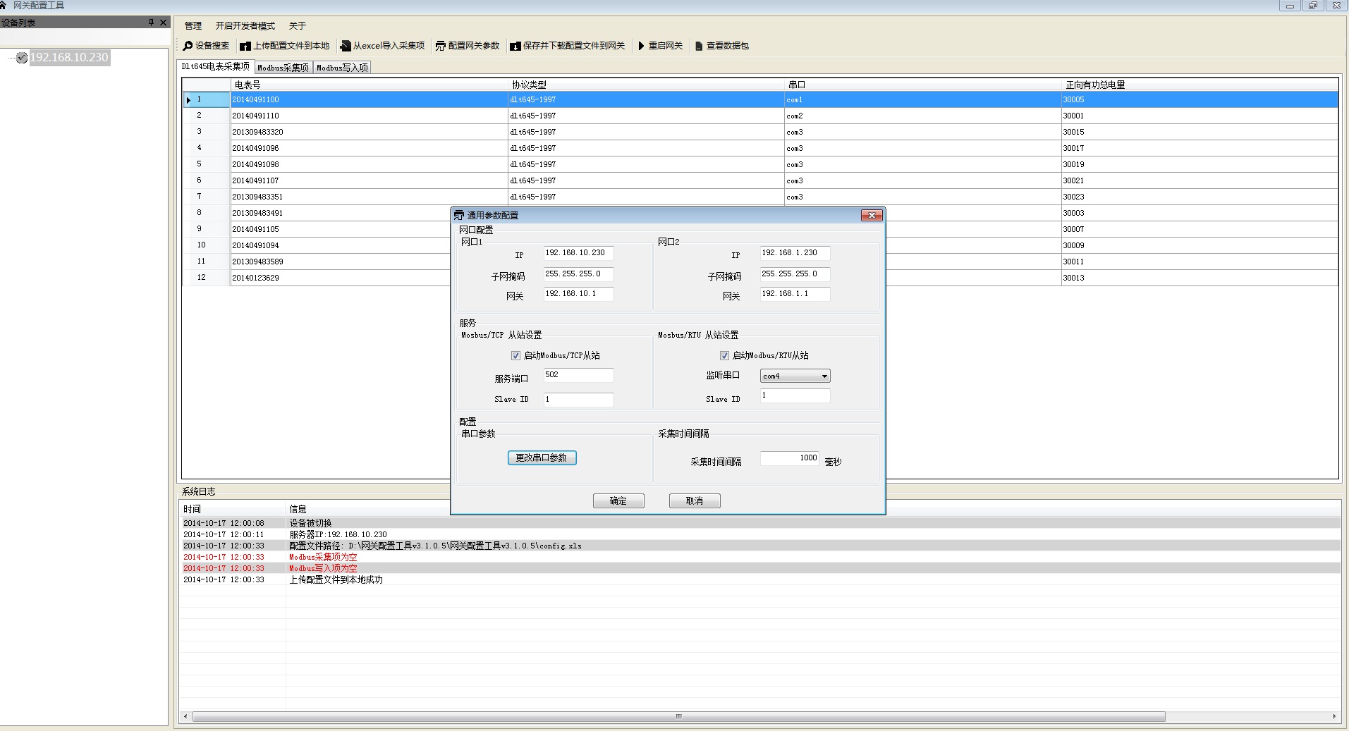Click cell value 30015 in row 3
Screen dimensions: 1349x731
click(x=1200, y=132)
